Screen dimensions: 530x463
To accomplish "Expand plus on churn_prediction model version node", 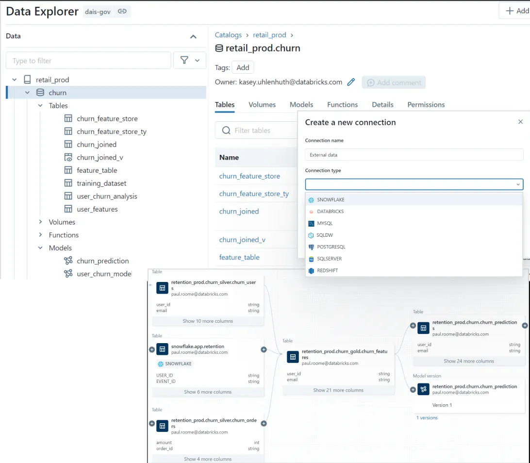I will pyautogui.click(x=413, y=390).
